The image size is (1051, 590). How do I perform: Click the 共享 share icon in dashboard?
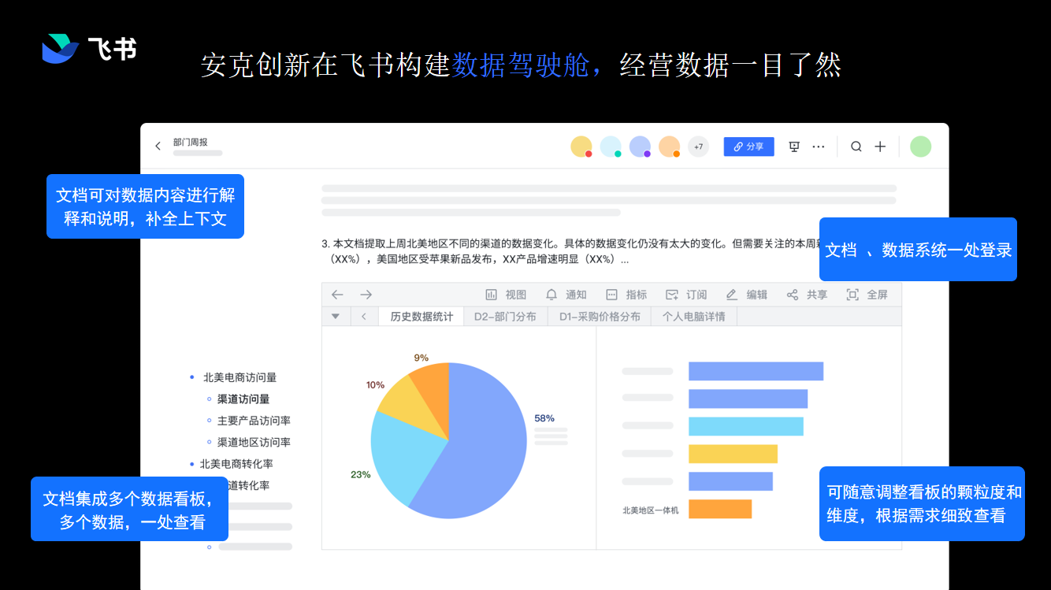[x=792, y=295]
